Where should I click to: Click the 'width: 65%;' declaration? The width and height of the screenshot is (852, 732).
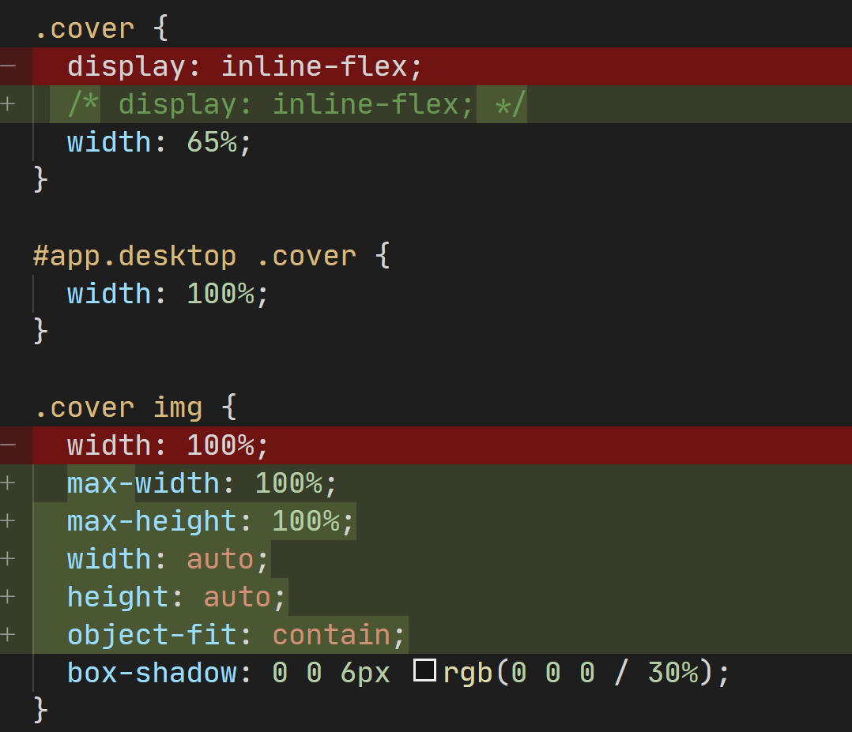coord(159,142)
